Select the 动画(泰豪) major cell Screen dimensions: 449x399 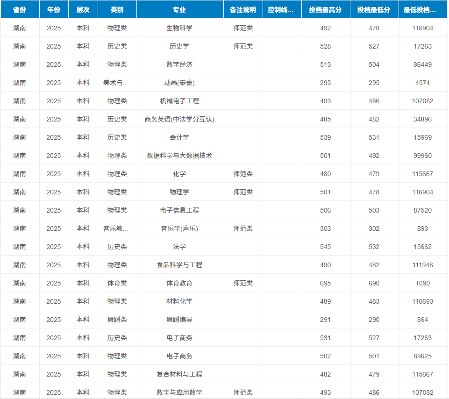click(x=179, y=83)
